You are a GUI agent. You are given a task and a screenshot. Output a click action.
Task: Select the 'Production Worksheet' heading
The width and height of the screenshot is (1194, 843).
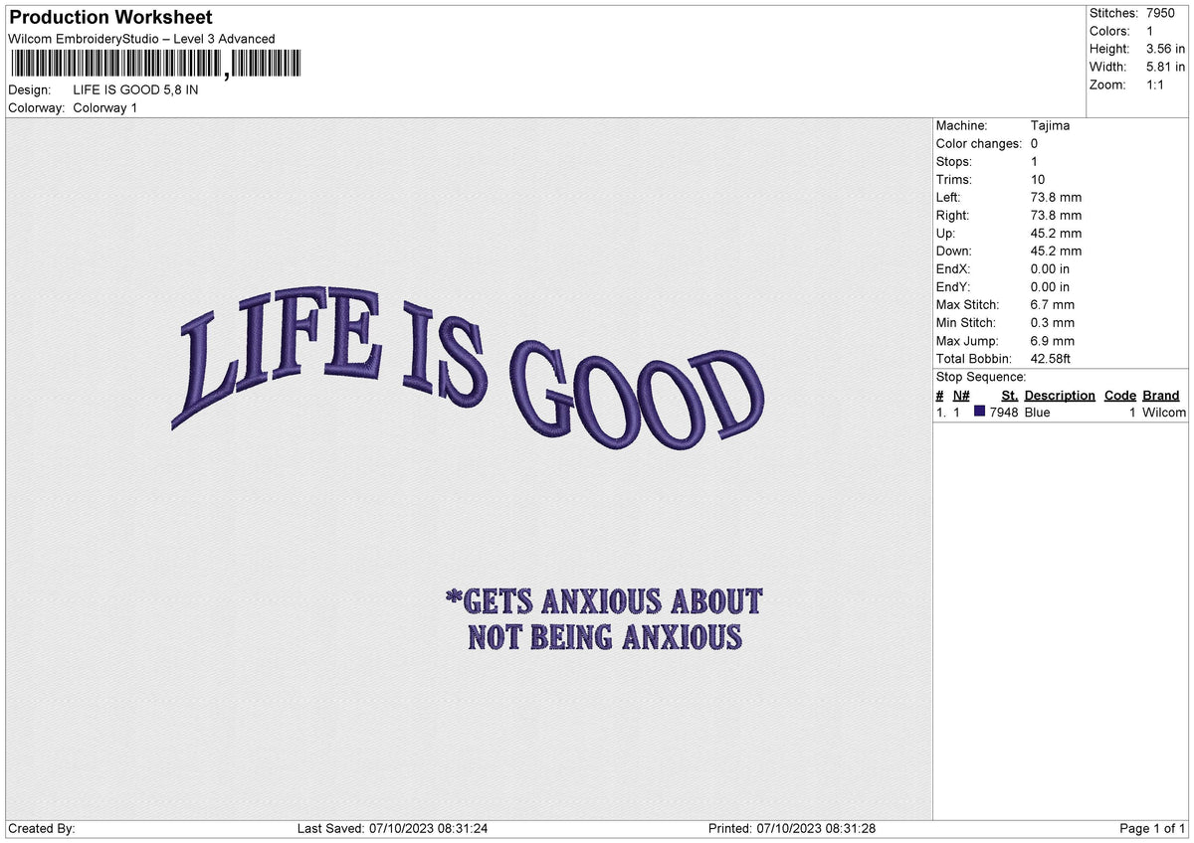(x=110, y=18)
